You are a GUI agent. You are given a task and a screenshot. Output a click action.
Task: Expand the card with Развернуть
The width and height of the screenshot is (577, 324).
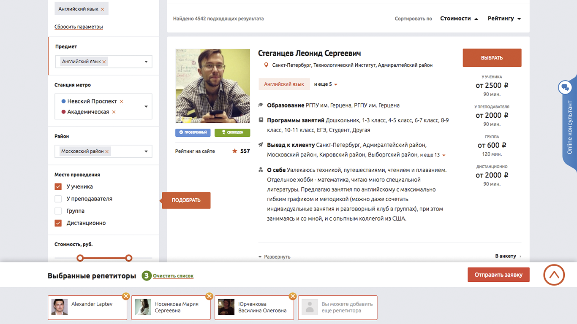click(275, 256)
